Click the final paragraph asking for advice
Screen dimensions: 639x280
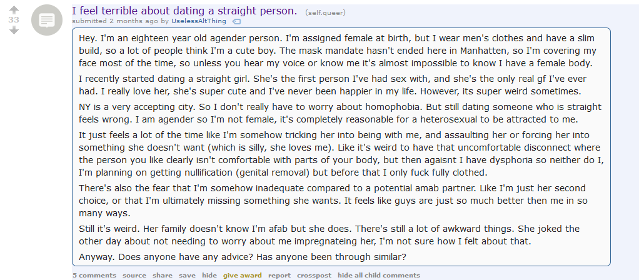point(243,257)
